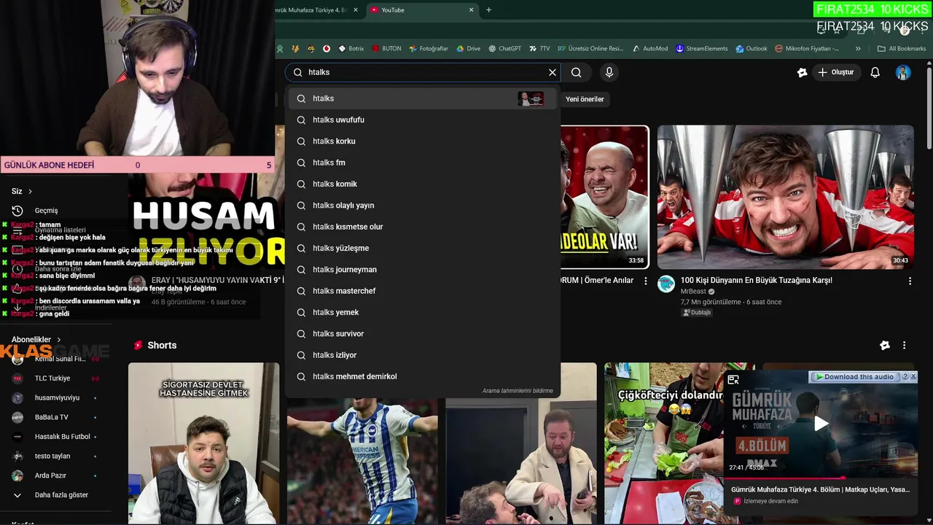Open Geçmiş history in the sidebar
This screenshot has width=933, height=525.
46,211
